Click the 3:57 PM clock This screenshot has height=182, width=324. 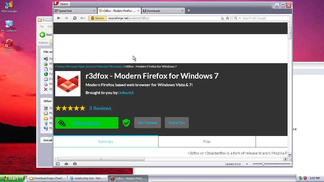(x=315, y=178)
